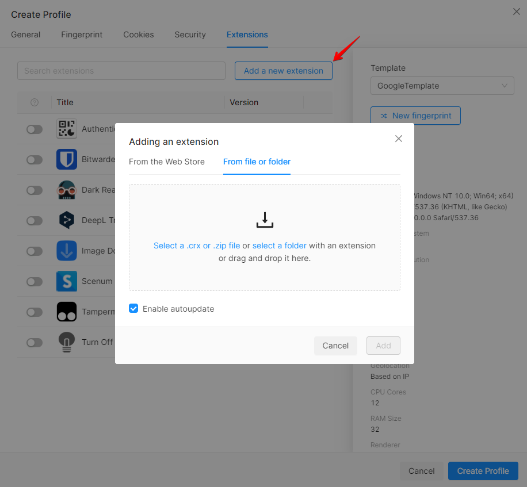Switch to the Fingerprint tab
This screenshot has width=527, height=487.
pos(82,34)
